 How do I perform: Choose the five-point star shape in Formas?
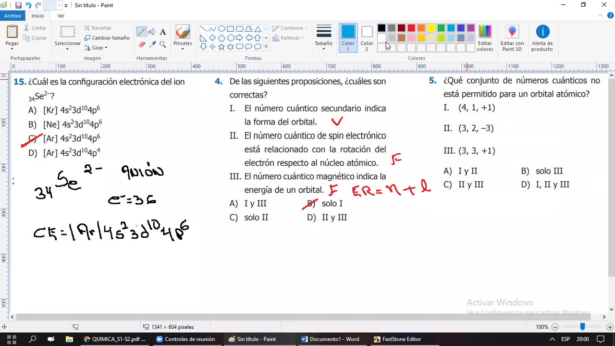(x=221, y=47)
